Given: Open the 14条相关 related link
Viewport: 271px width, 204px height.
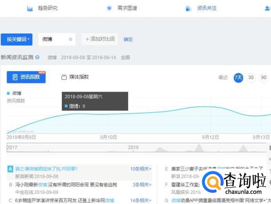Looking at the screenshot, I should [x=141, y=200].
